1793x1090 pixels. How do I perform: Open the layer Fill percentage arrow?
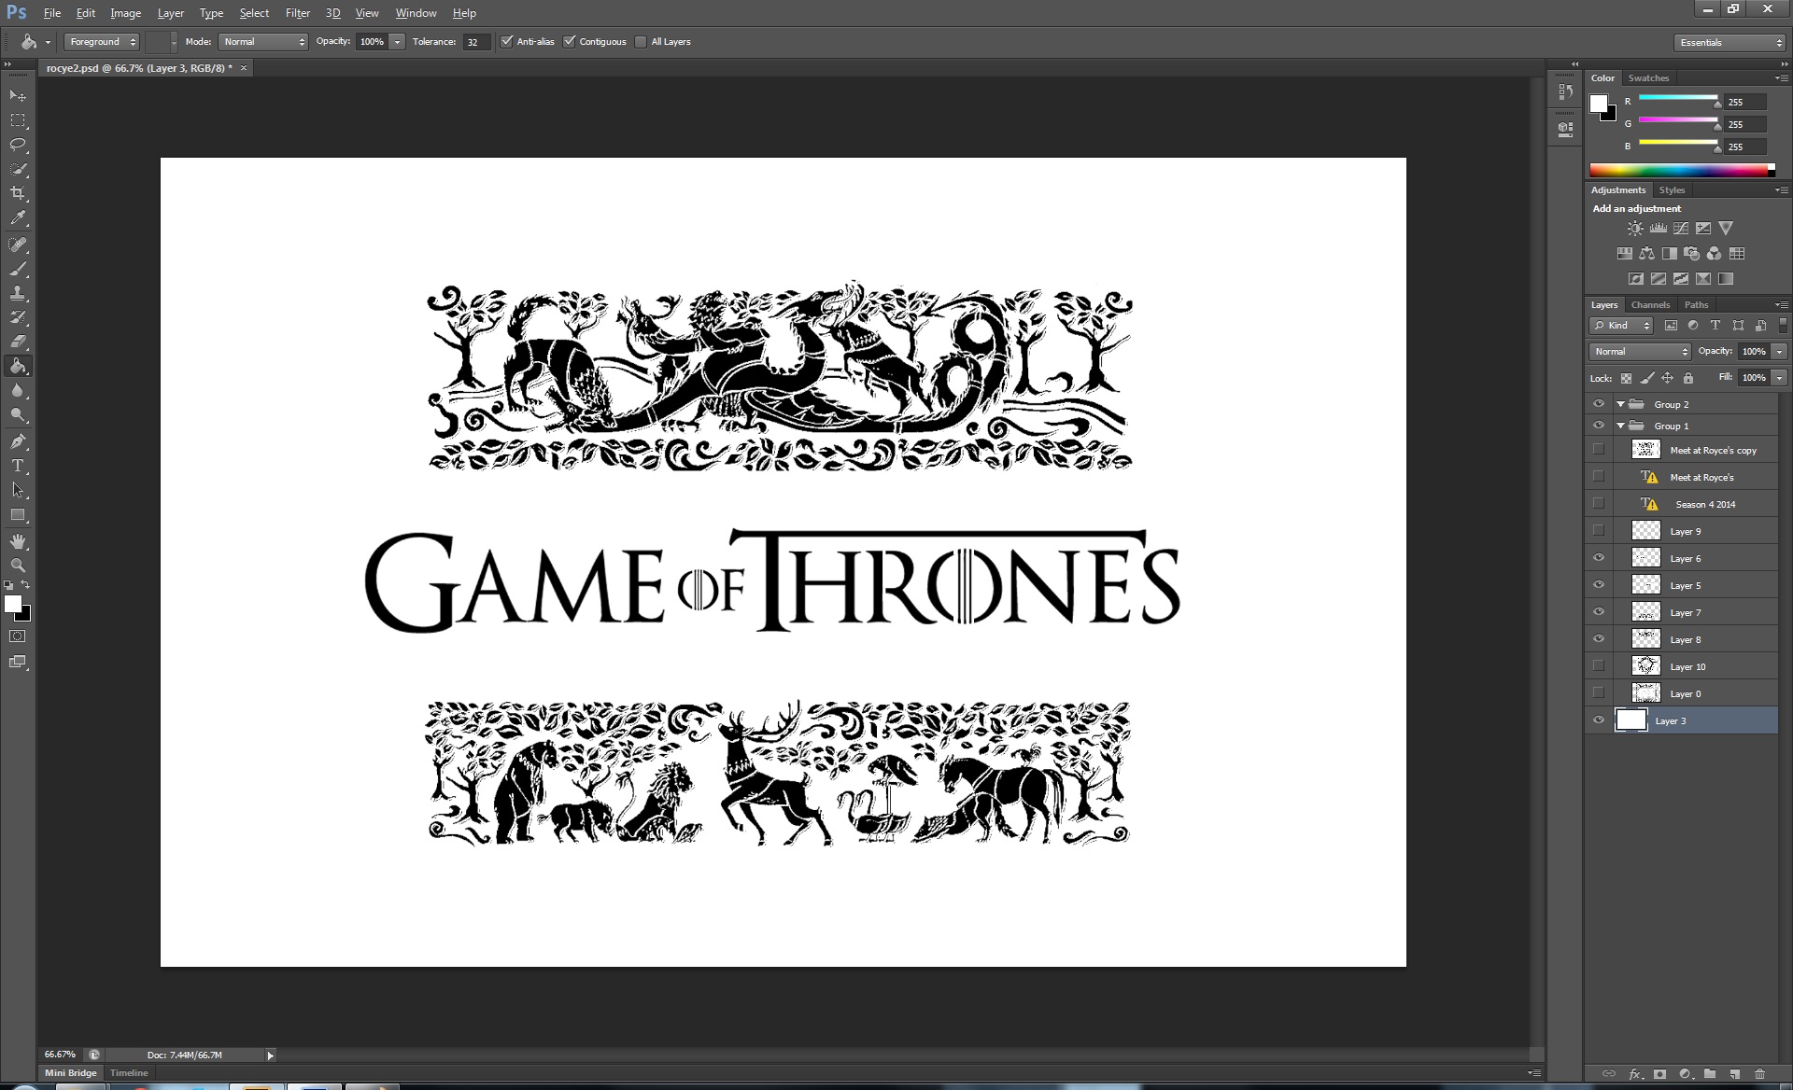(x=1779, y=377)
